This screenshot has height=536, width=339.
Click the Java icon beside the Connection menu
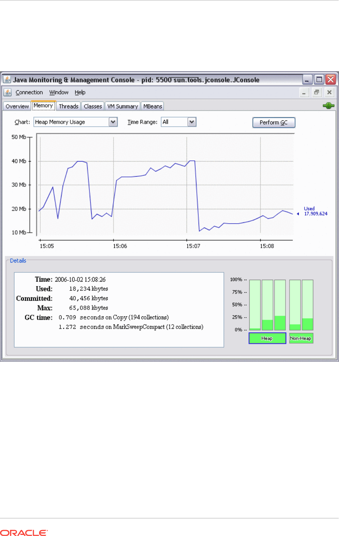(7, 92)
